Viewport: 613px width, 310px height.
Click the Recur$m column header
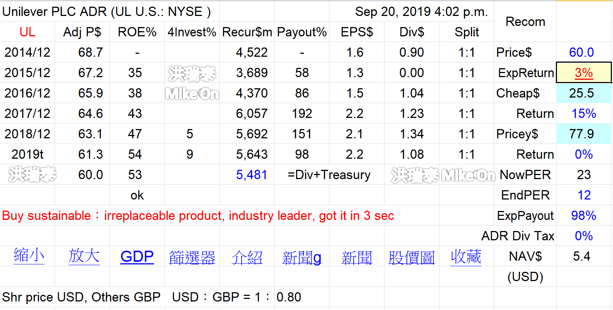pyautogui.click(x=247, y=32)
